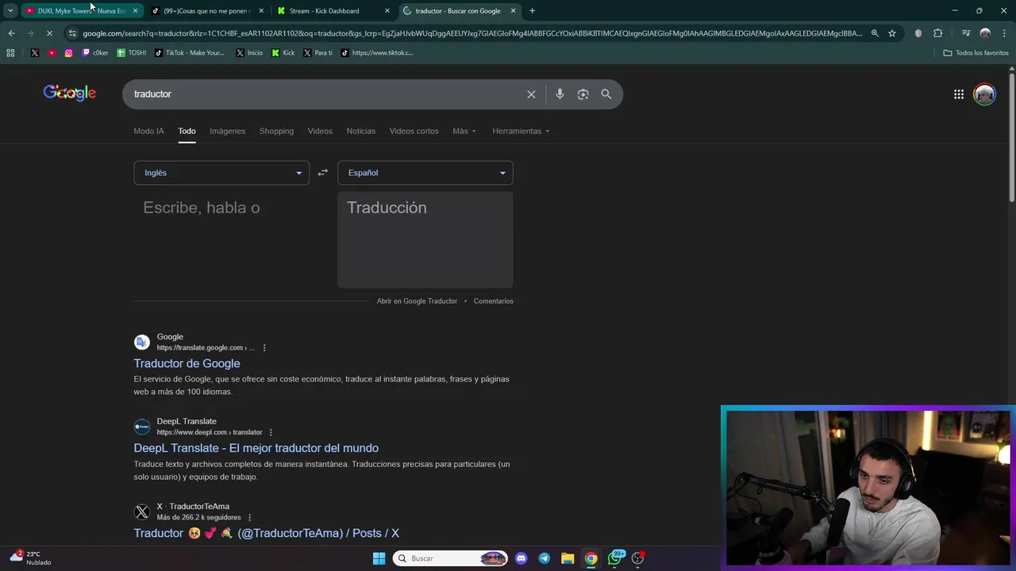Go to Google logo homepage

click(x=70, y=93)
